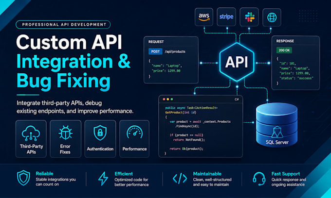Click the SQL Server database cylinder
The height and width of the screenshot is (198, 331).
[x=277, y=125]
